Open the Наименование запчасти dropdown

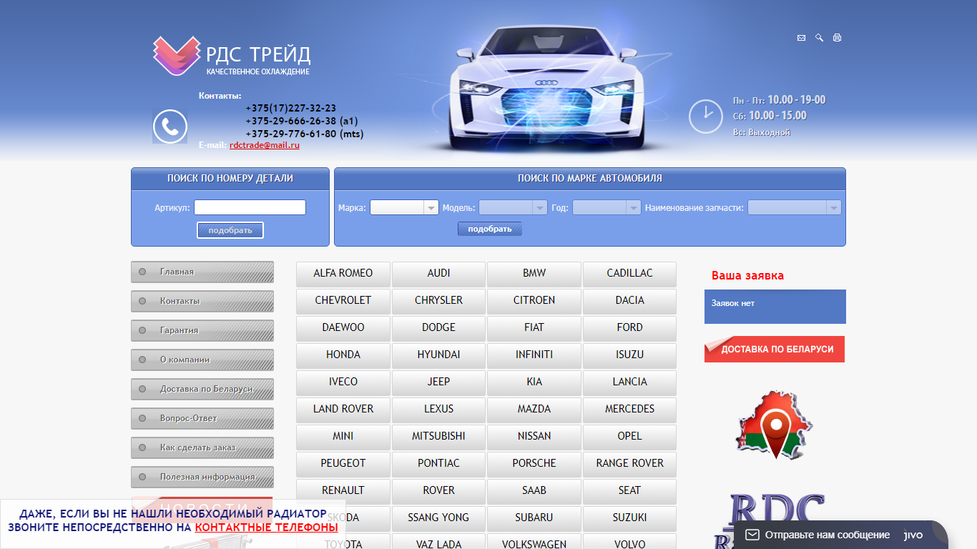[x=795, y=207]
